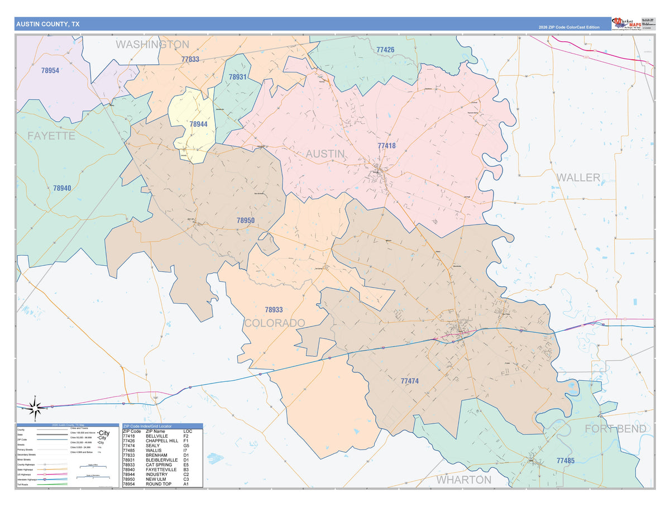Click the WHARTON county label
This screenshot has width=670, height=507.
tap(463, 480)
